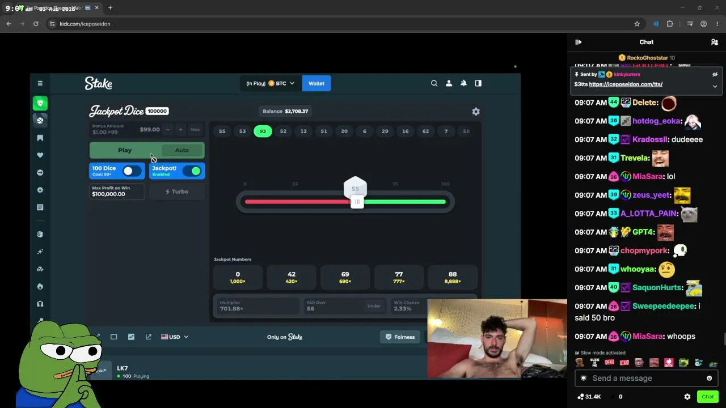The width and height of the screenshot is (726, 408).
Task: Send message with green Chat button
Action: pos(707,397)
